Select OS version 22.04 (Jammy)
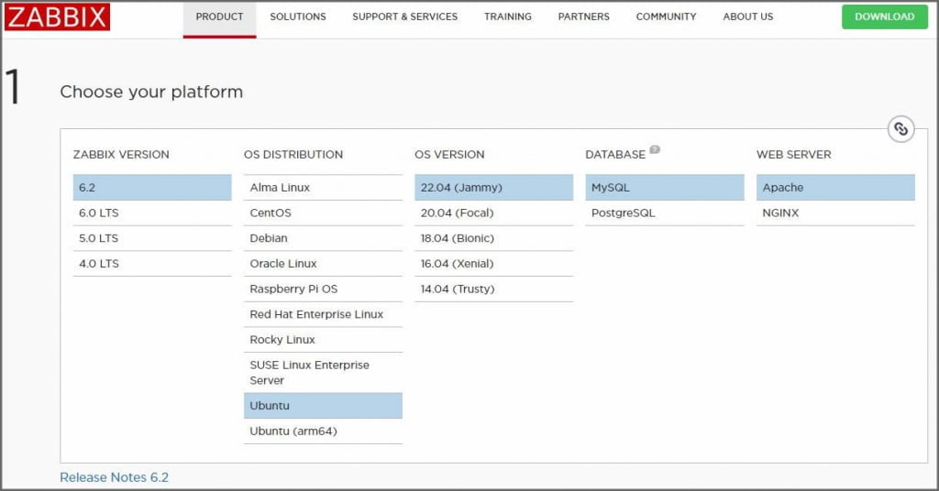This screenshot has width=939, height=491. tap(493, 187)
